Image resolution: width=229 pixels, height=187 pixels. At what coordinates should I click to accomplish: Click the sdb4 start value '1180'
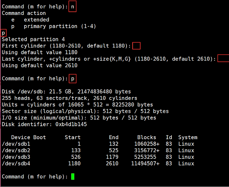point(74,164)
